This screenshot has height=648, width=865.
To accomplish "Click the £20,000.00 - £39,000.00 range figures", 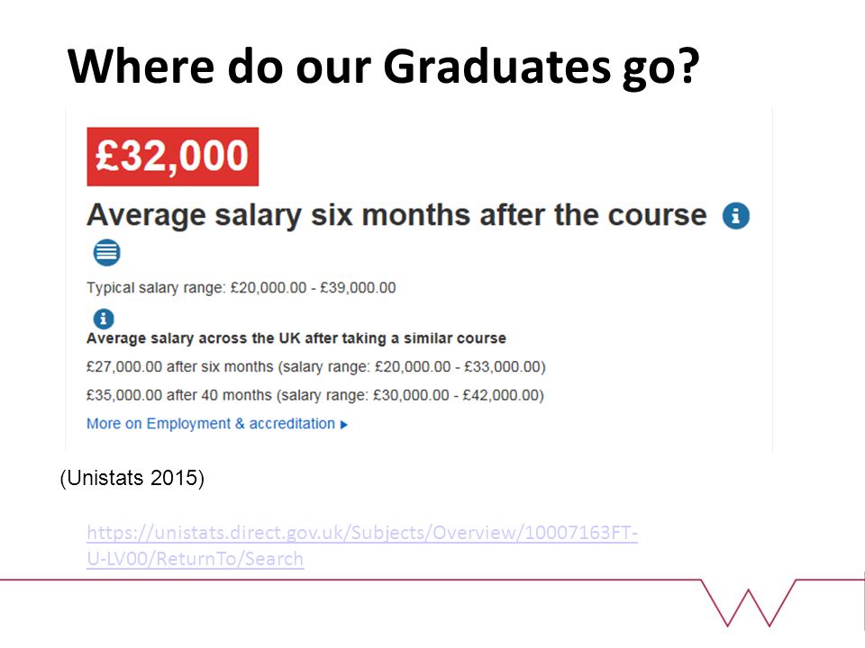I will click(x=314, y=288).
